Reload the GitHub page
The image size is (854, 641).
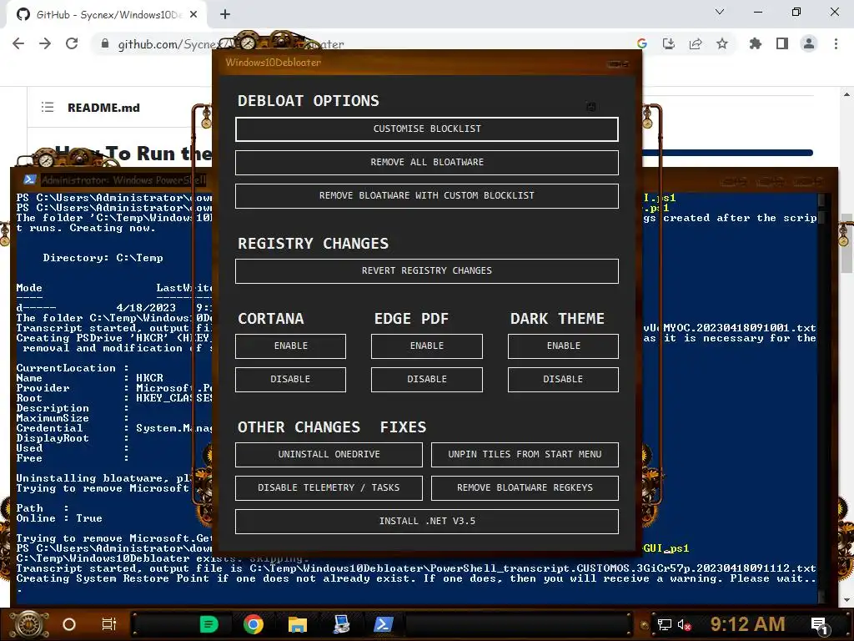pyautogui.click(x=72, y=43)
